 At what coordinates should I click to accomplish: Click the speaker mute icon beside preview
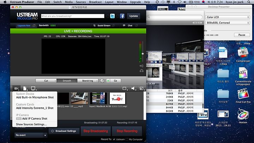click(141, 66)
